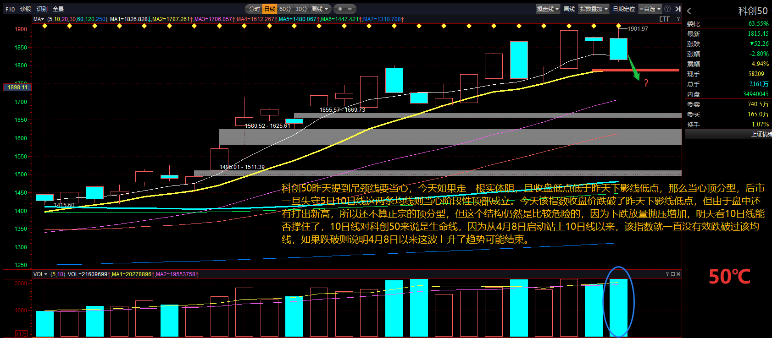Select the 涨幅 value -2.80%

click(x=759, y=54)
